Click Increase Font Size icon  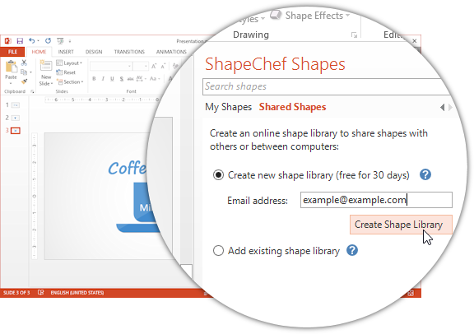click(154, 66)
